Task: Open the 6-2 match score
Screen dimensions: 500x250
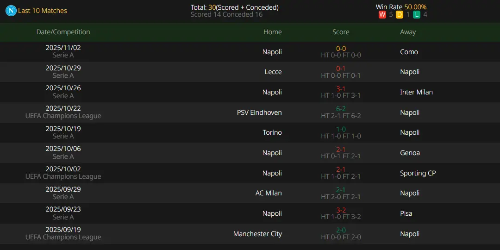Action: point(341,109)
